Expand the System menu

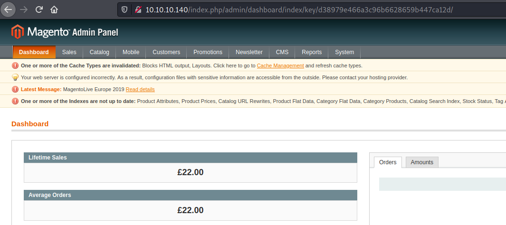(x=344, y=52)
